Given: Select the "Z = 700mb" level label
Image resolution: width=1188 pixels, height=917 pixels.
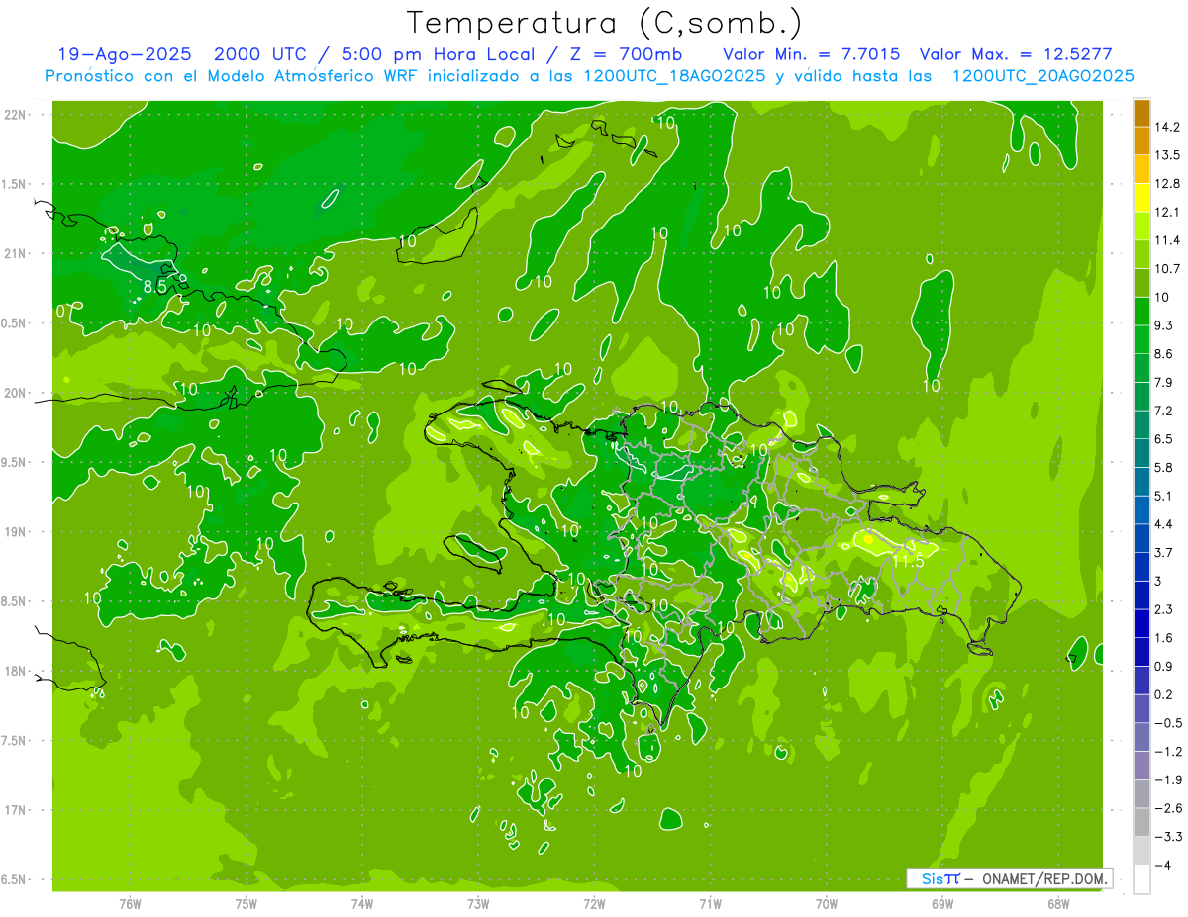Looking at the screenshot, I should pyautogui.click(x=628, y=54).
